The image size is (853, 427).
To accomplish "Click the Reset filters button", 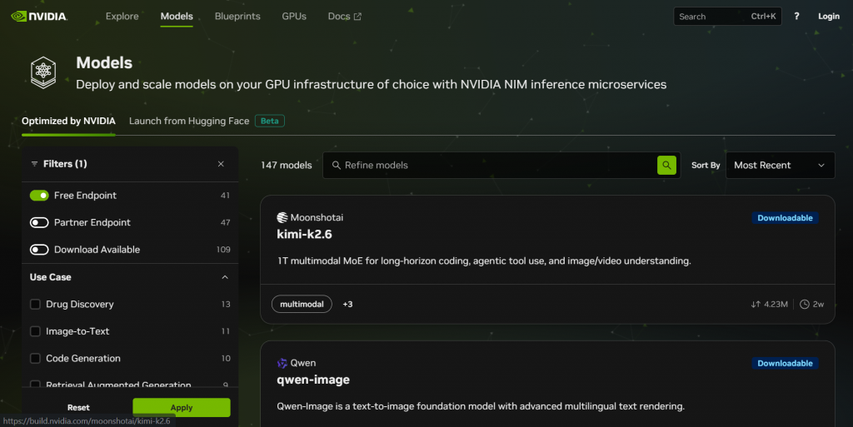I will (78, 408).
